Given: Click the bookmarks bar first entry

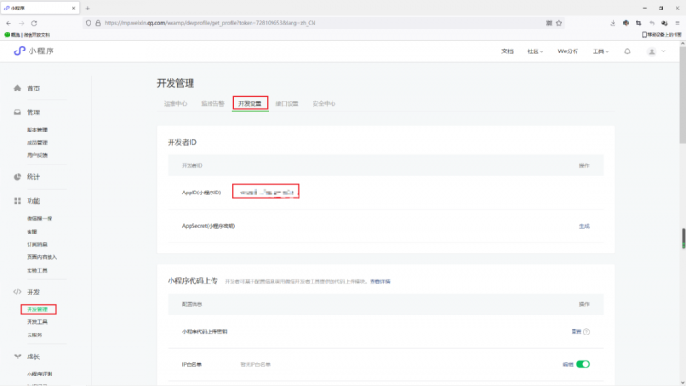Looking at the screenshot, I should [27, 34].
